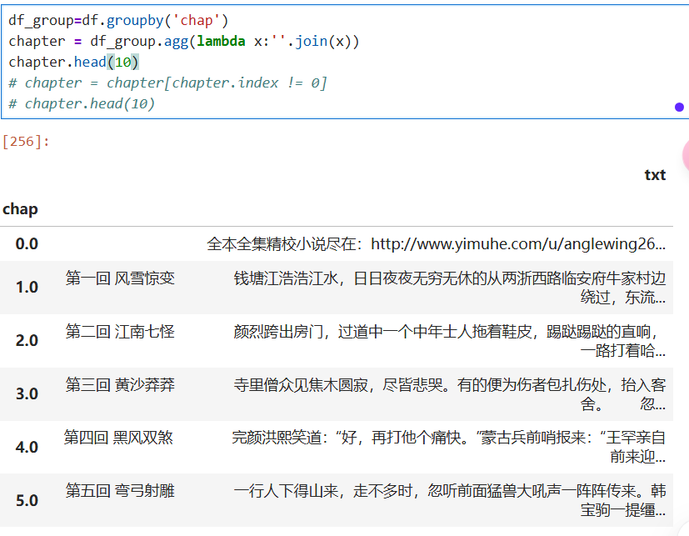Place cursor in chapter.head(10) line
This screenshot has height=536, width=689.
[x=74, y=62]
